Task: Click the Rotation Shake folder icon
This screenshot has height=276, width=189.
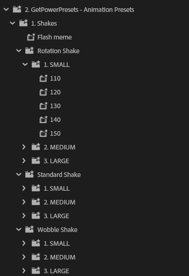Action: (x=29, y=50)
